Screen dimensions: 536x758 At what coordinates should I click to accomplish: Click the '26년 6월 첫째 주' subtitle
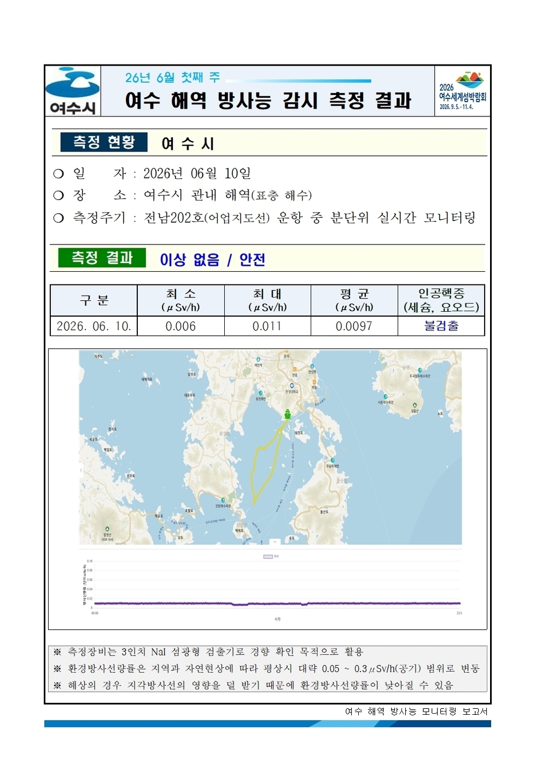coord(173,78)
